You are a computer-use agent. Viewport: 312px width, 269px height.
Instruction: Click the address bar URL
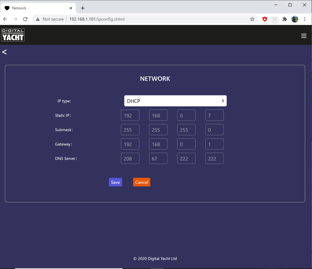(x=97, y=19)
